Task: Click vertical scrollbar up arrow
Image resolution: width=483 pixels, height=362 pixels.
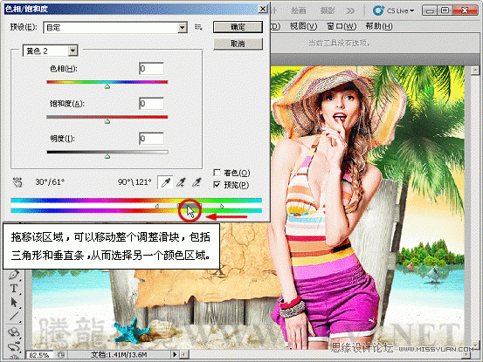Action: point(475,71)
